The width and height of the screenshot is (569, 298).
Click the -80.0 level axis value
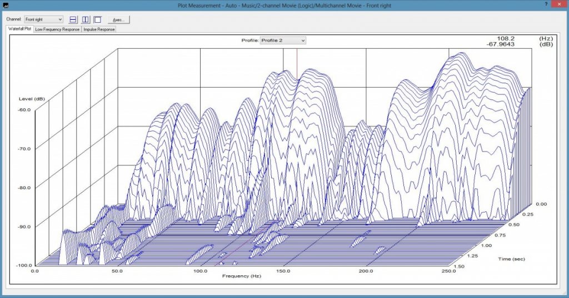coord(24,188)
